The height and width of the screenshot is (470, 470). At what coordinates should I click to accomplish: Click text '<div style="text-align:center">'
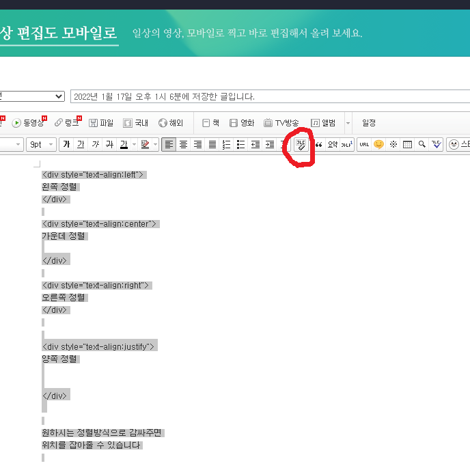pyautogui.click(x=100, y=223)
